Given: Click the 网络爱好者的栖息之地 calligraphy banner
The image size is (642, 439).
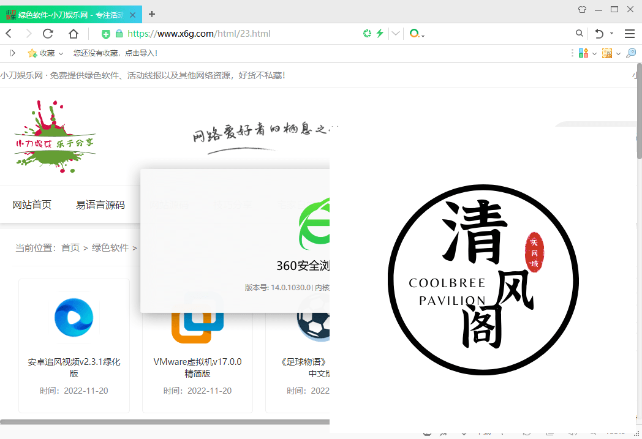Looking at the screenshot, I should tap(265, 137).
